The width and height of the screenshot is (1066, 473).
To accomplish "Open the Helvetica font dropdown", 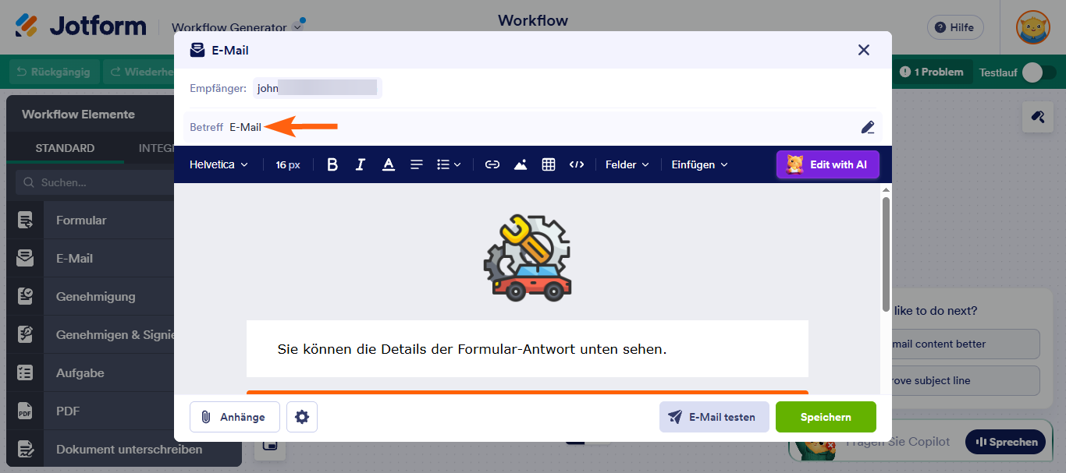I will [x=219, y=164].
